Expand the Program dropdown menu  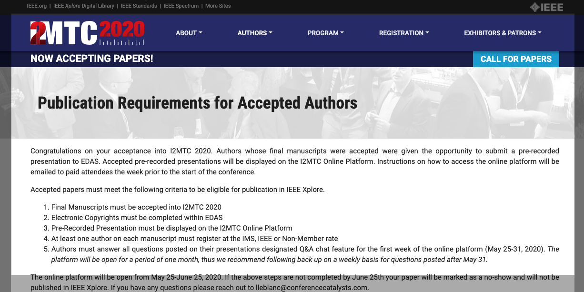[x=325, y=33]
